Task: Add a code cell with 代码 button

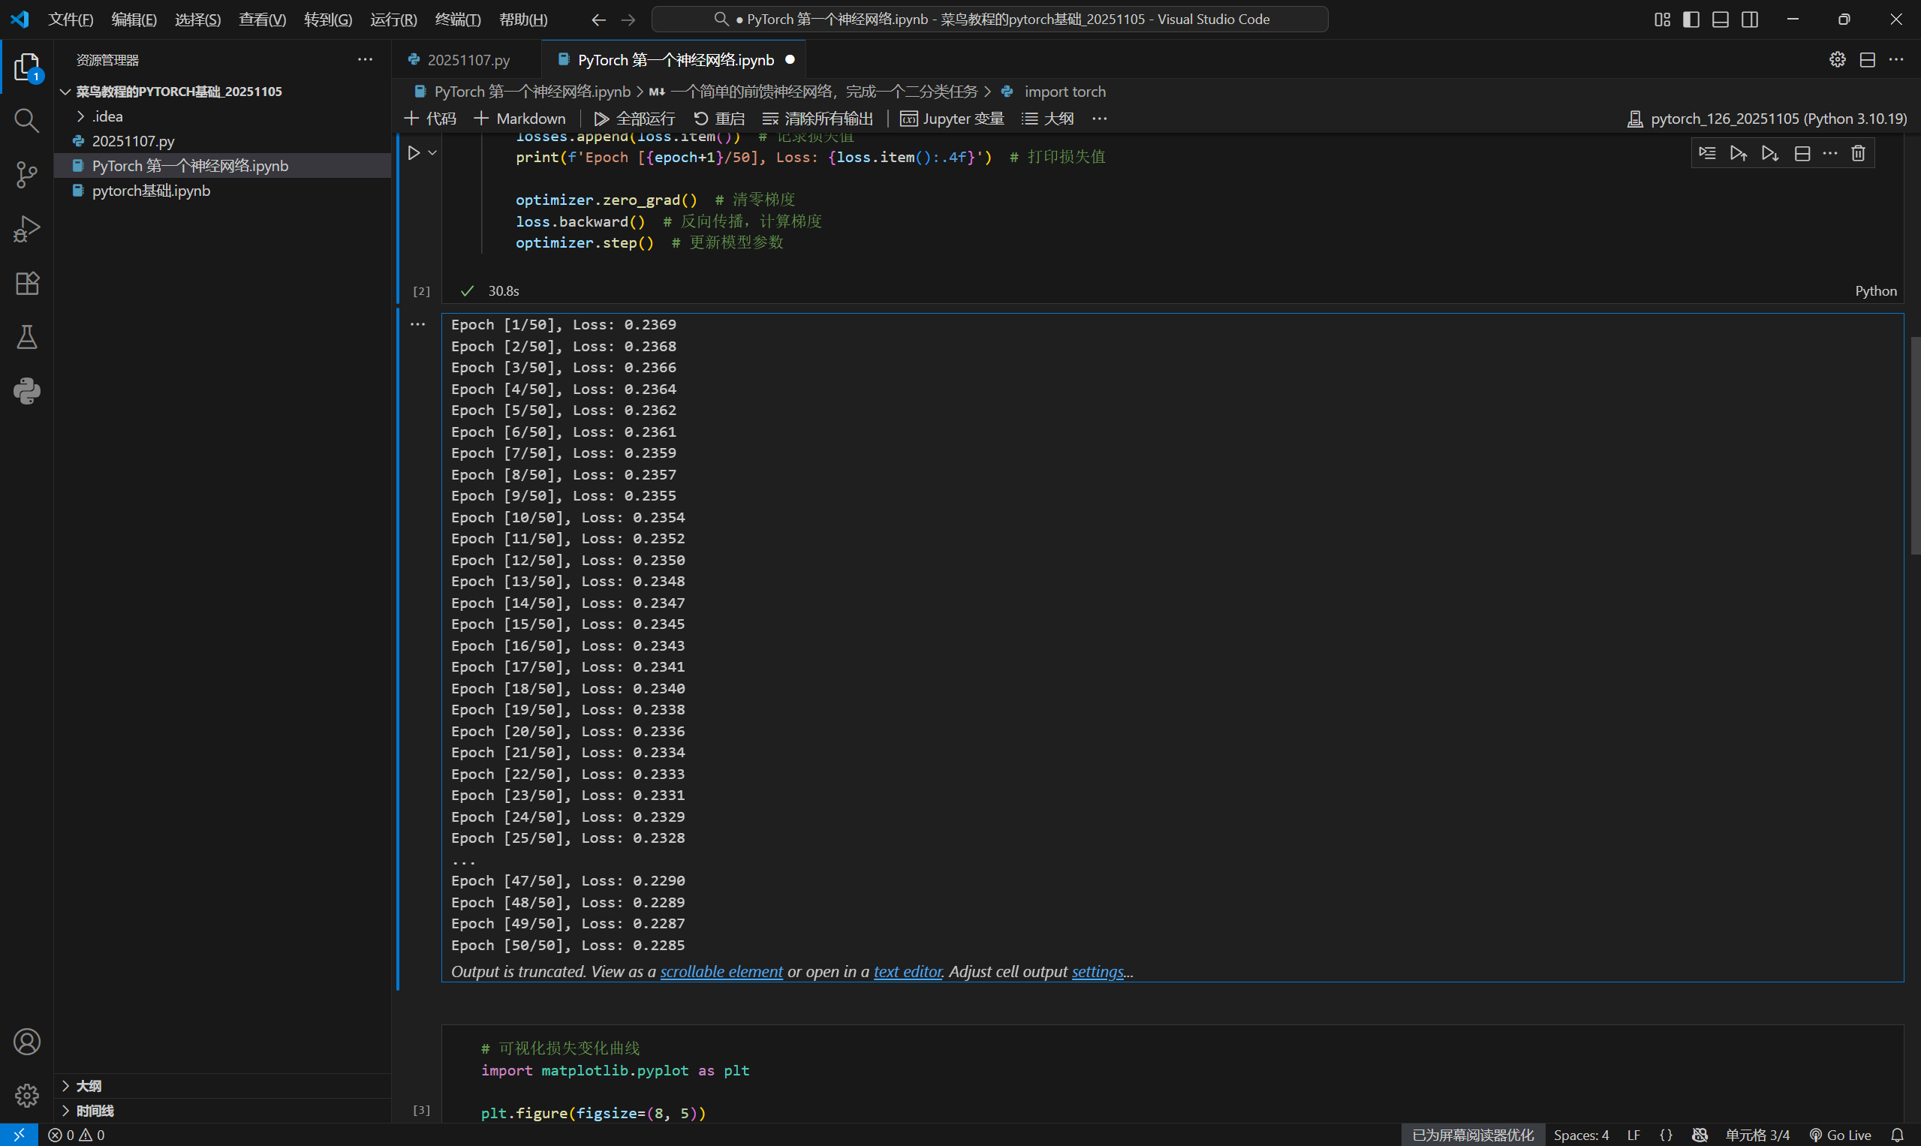Action: coord(430,118)
